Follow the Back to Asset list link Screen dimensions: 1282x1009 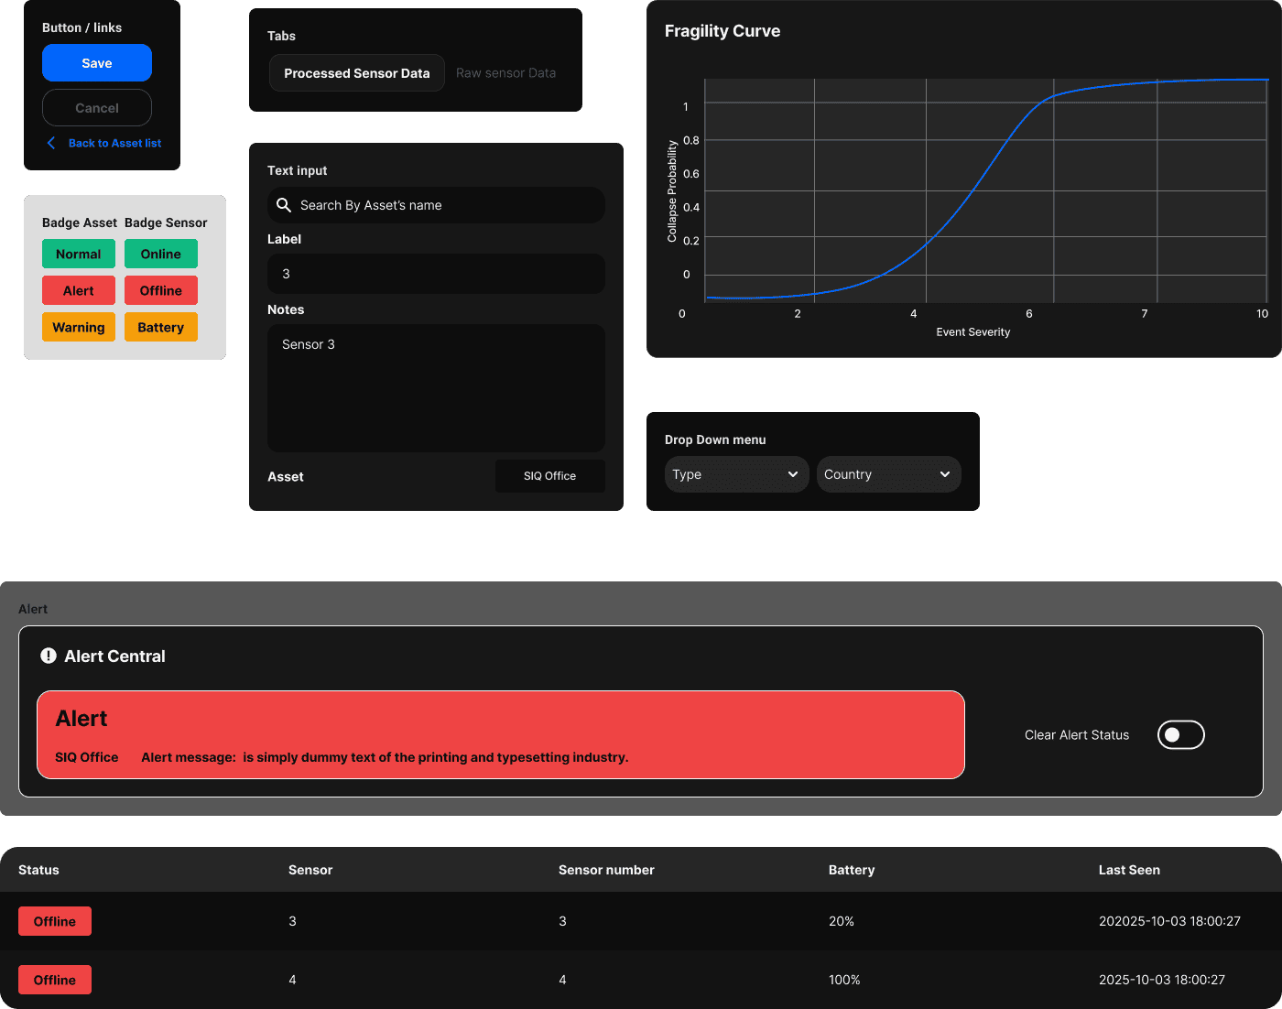(114, 143)
